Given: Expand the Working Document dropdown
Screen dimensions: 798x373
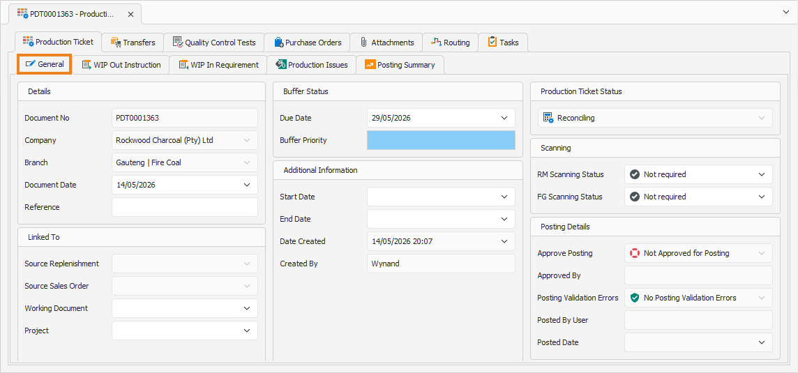Looking at the screenshot, I should (247, 308).
